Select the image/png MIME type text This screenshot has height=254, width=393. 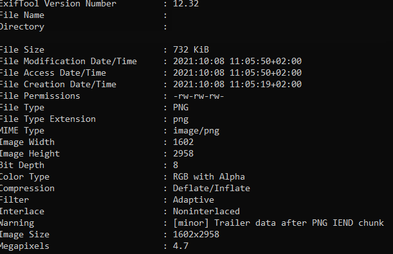pyautogui.click(x=196, y=130)
